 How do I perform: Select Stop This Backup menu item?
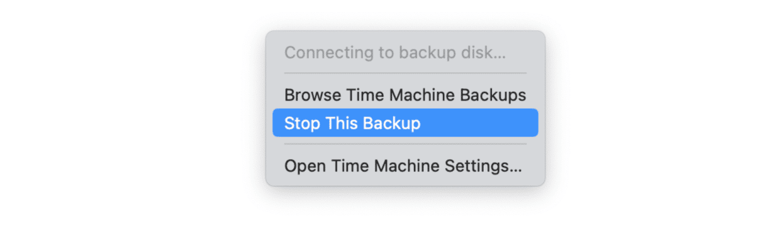point(405,123)
